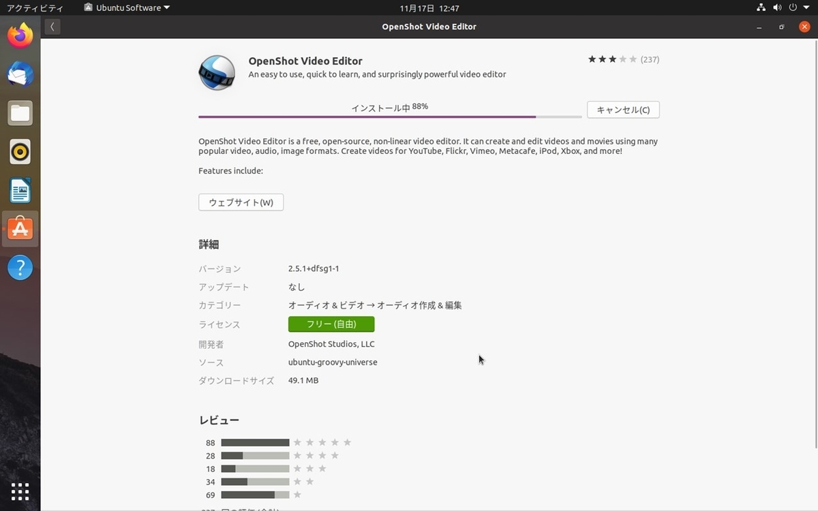Open Rhythmbox music player in dock
The width and height of the screenshot is (818, 511).
20,151
